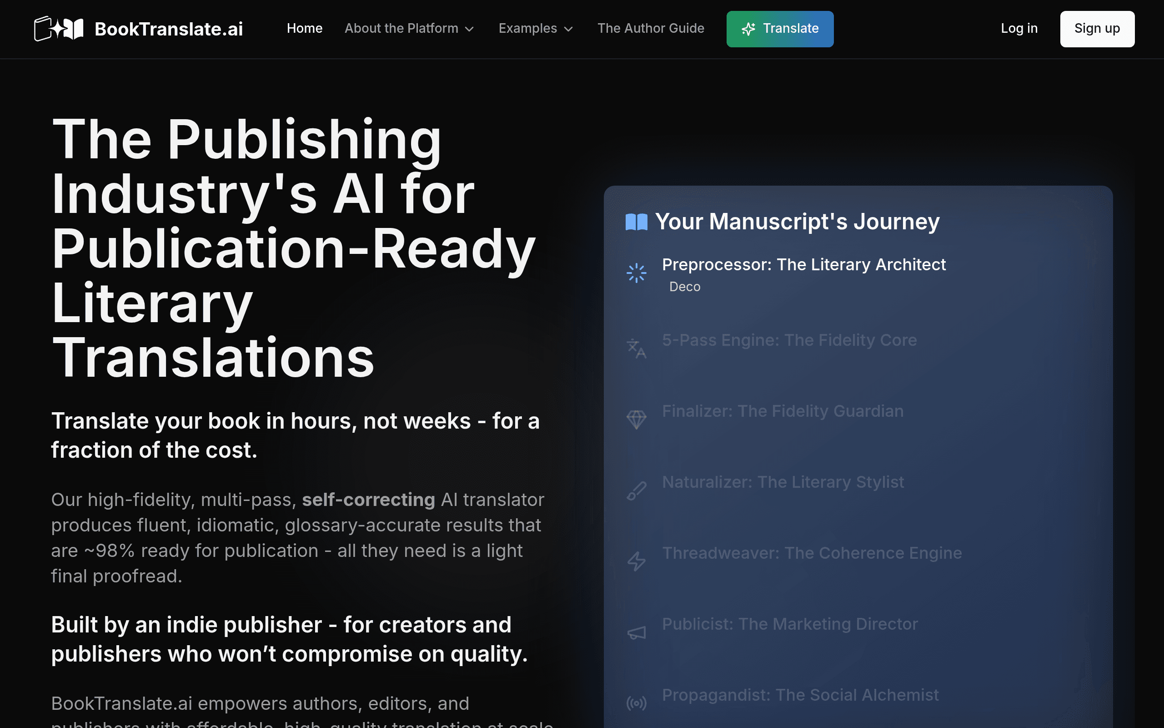The width and height of the screenshot is (1164, 728).
Task: Click the lightning icon beside Threadweaver step
Action: click(x=637, y=561)
